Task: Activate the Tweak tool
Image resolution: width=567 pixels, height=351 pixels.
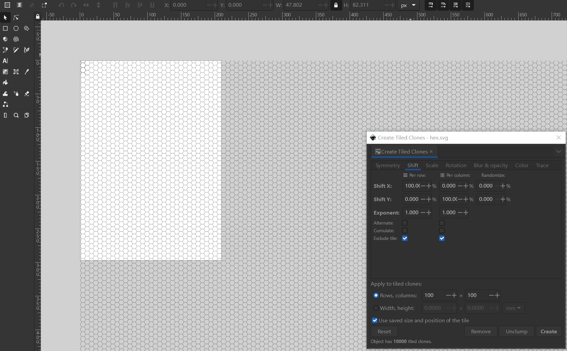Action: coord(5,94)
